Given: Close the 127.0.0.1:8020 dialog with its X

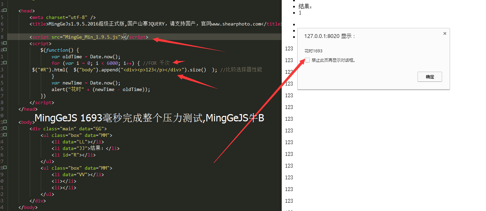Looking at the screenshot, I should [445, 33].
